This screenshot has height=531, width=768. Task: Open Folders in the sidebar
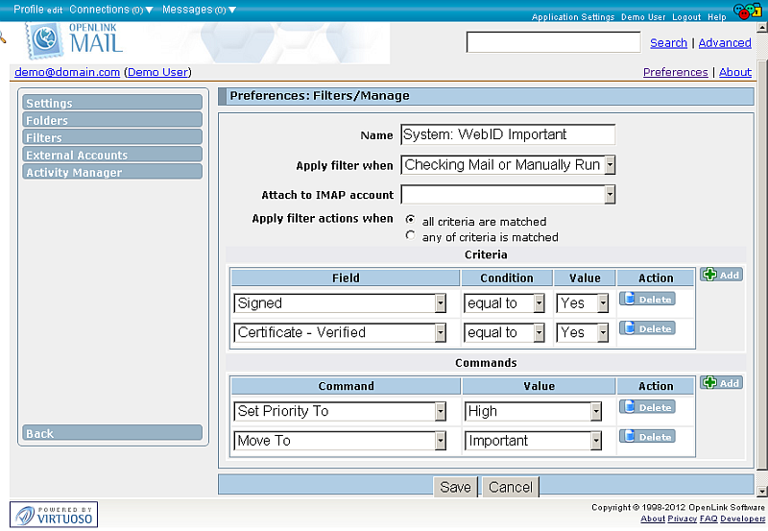pos(112,119)
